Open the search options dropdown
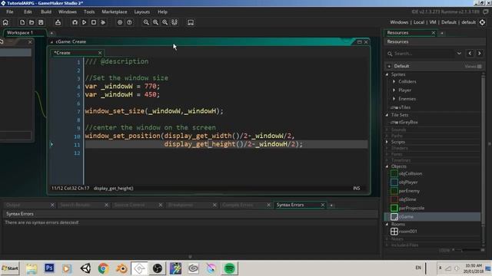The image size is (492, 276). click(x=459, y=54)
